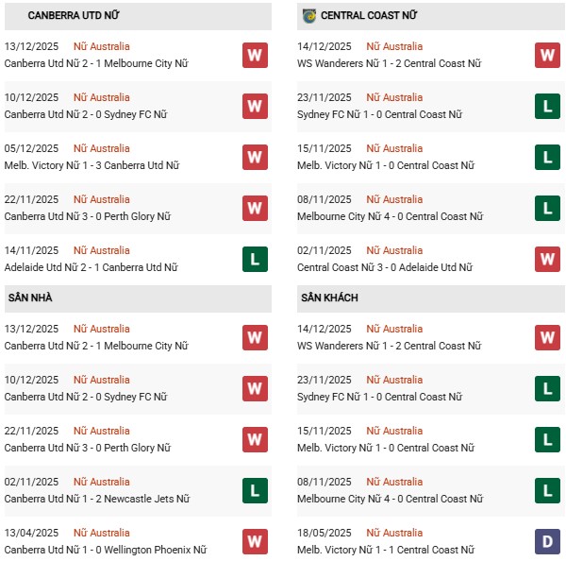Click Nữ Australia league link dated 05/12/2025
The width and height of the screenshot is (566, 561).
coord(102,148)
